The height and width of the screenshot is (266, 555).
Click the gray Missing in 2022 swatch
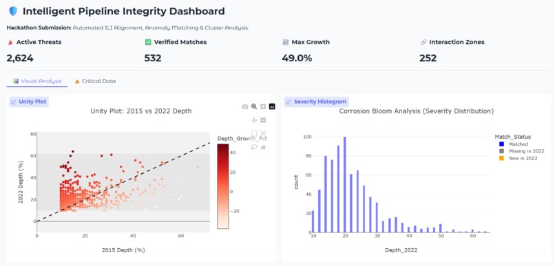[501, 151]
